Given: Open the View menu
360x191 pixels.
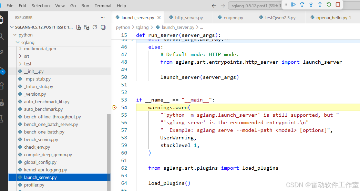Looking at the screenshot, I should coord(60,6).
